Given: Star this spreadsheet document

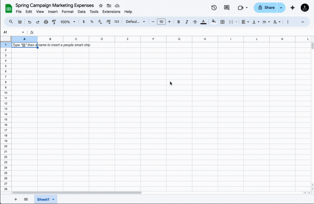Looking at the screenshot, I should point(101,6).
